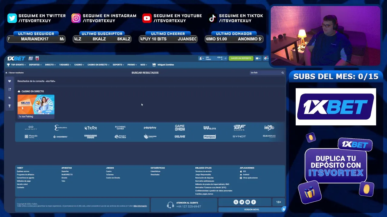Click the 18+ age restriction badge
387x217 pixels.
[x=279, y=202]
